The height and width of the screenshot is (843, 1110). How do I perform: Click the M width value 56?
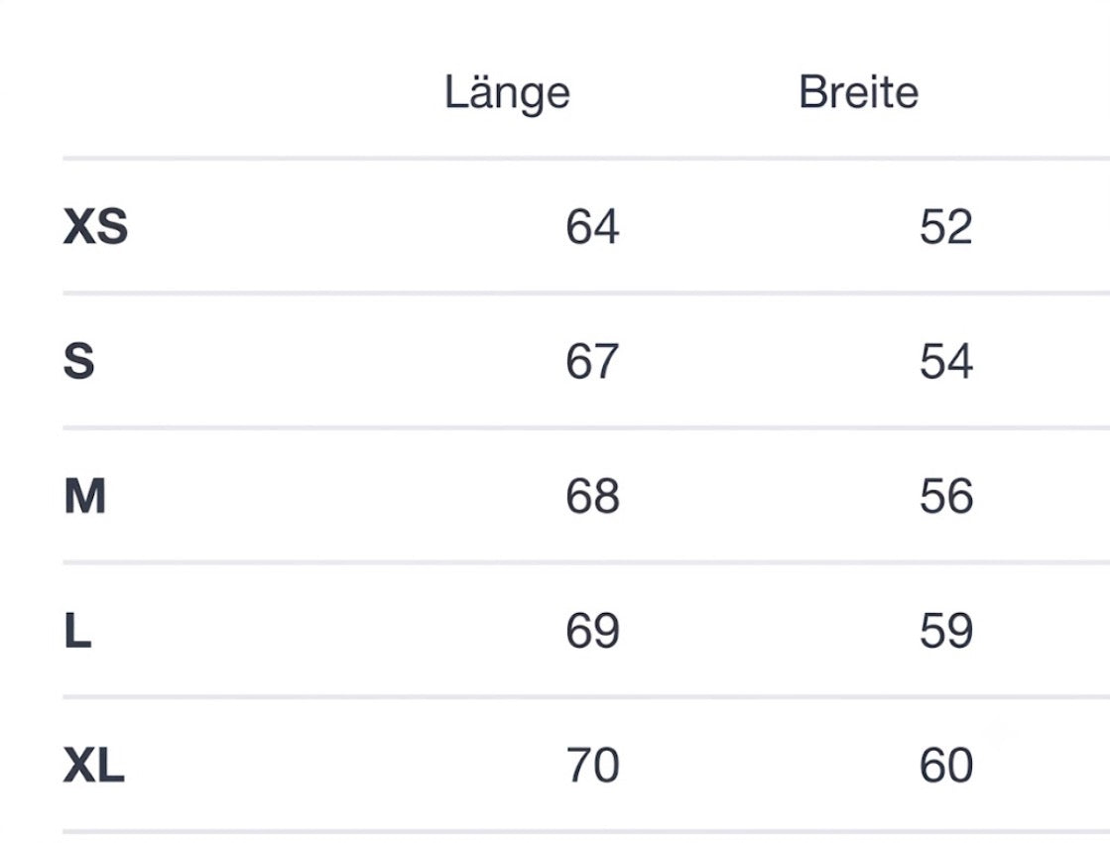click(945, 496)
